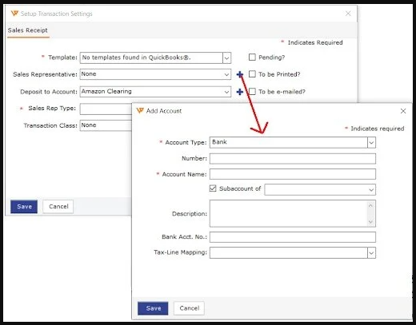416x325 pixels.
Task: Click logo icon in Setup Transaction Settings title
Action: [14, 14]
